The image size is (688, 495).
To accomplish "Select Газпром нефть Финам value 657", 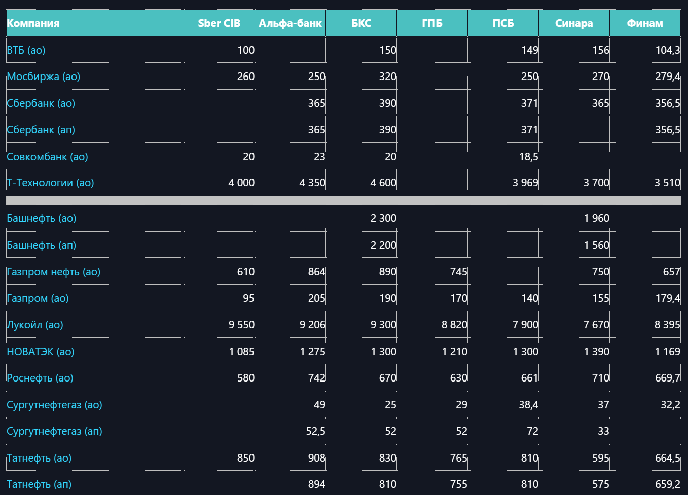I will [x=672, y=272].
